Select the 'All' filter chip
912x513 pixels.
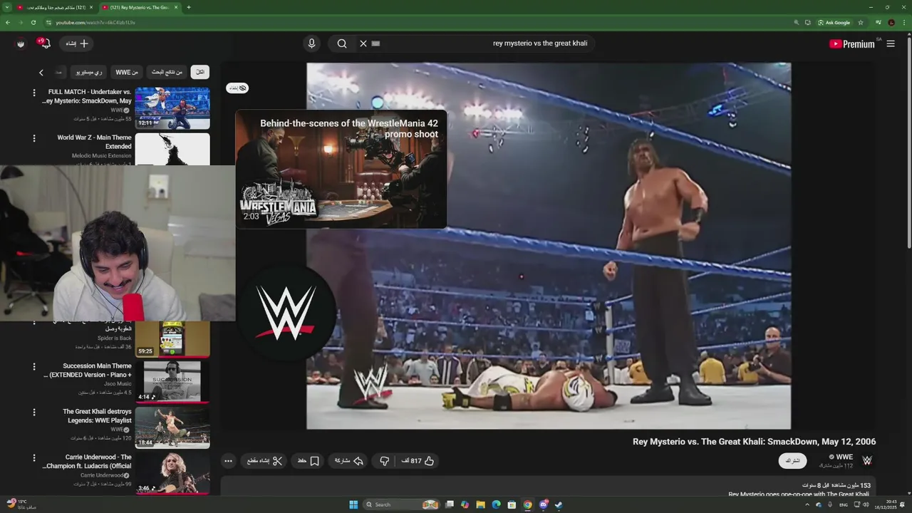click(x=200, y=72)
